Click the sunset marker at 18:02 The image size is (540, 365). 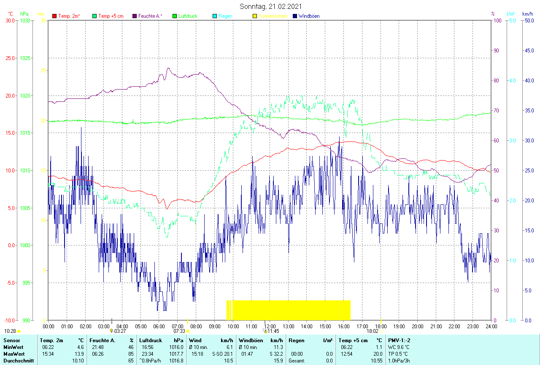(381, 332)
